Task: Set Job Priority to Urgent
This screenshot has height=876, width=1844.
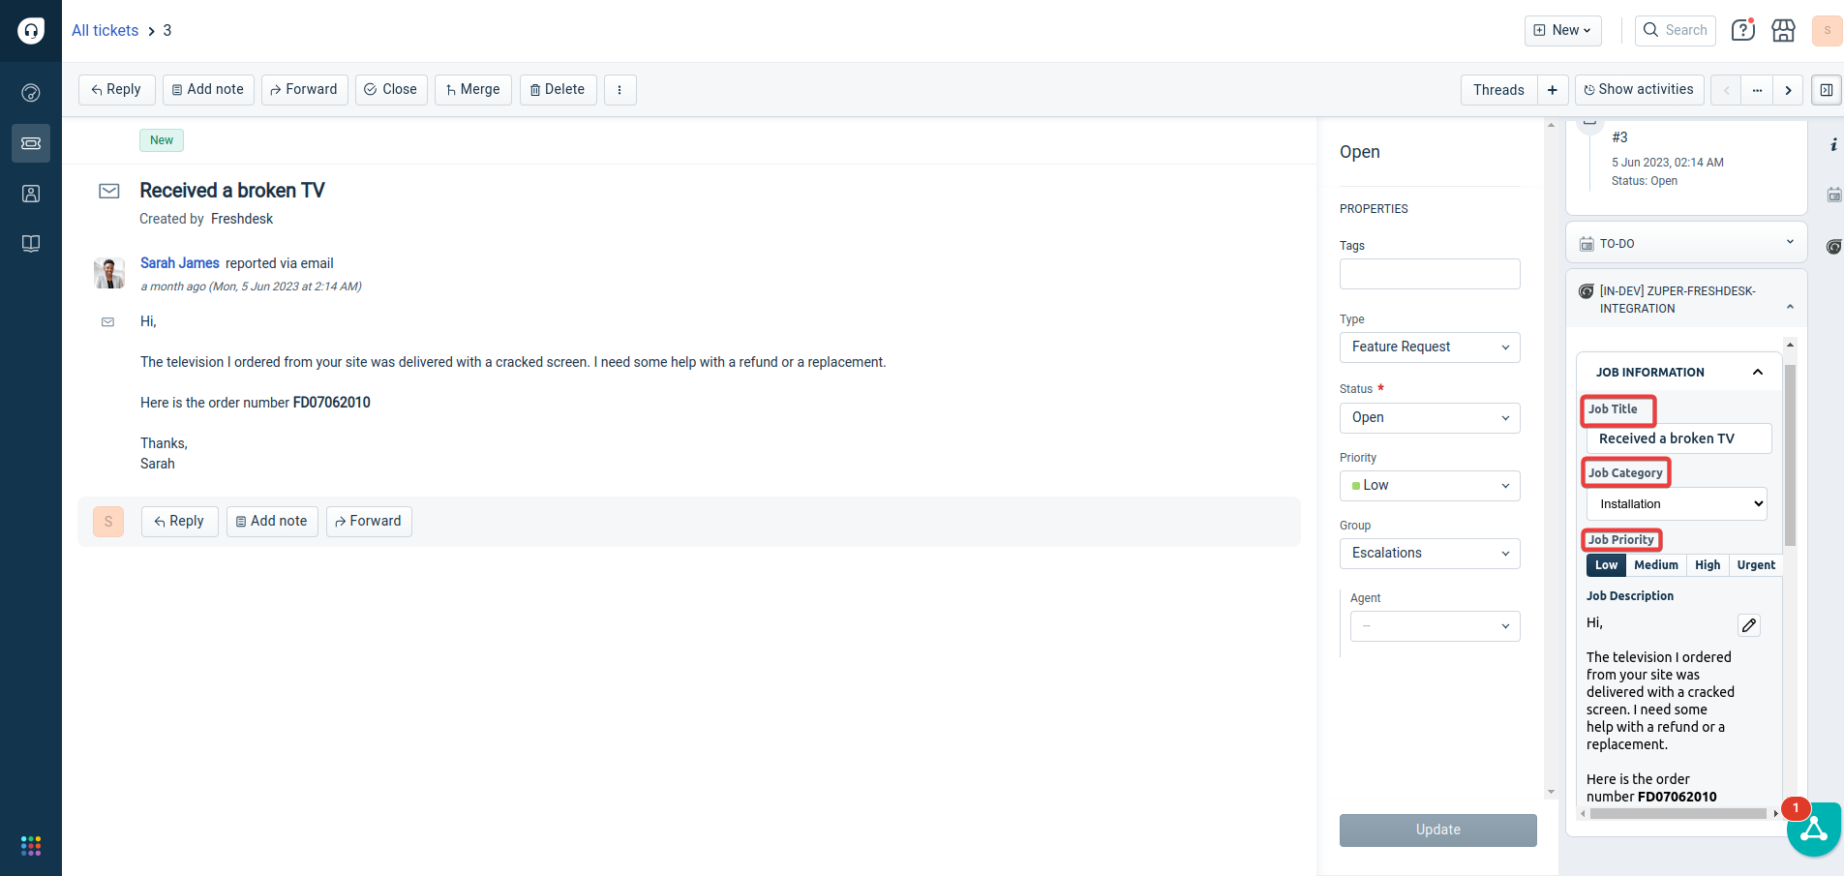Action: click(x=1756, y=565)
